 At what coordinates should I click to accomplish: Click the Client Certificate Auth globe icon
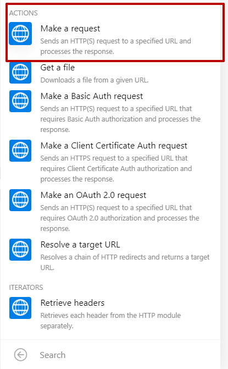coord(20,151)
